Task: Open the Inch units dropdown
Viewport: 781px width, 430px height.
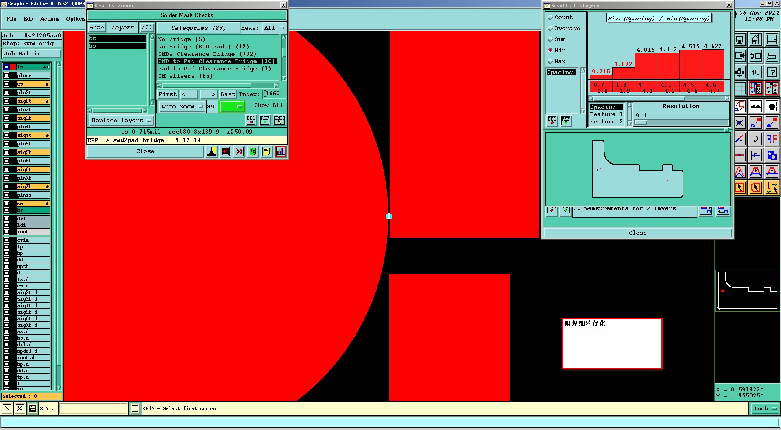Action: pyautogui.click(x=764, y=408)
